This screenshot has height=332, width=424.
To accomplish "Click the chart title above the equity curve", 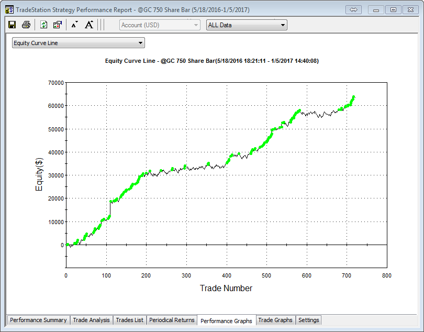I will pos(211,61).
